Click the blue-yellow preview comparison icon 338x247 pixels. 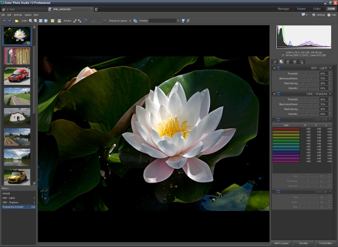tap(59, 21)
